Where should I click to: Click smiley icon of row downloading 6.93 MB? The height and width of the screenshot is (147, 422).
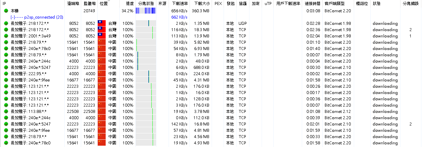pos(6,49)
